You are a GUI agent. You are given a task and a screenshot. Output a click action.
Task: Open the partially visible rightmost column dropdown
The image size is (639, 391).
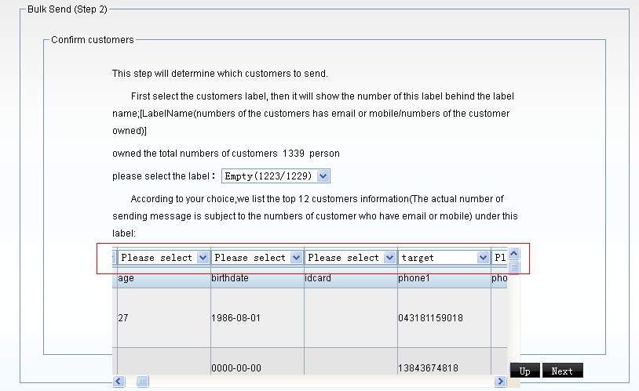[500, 257]
